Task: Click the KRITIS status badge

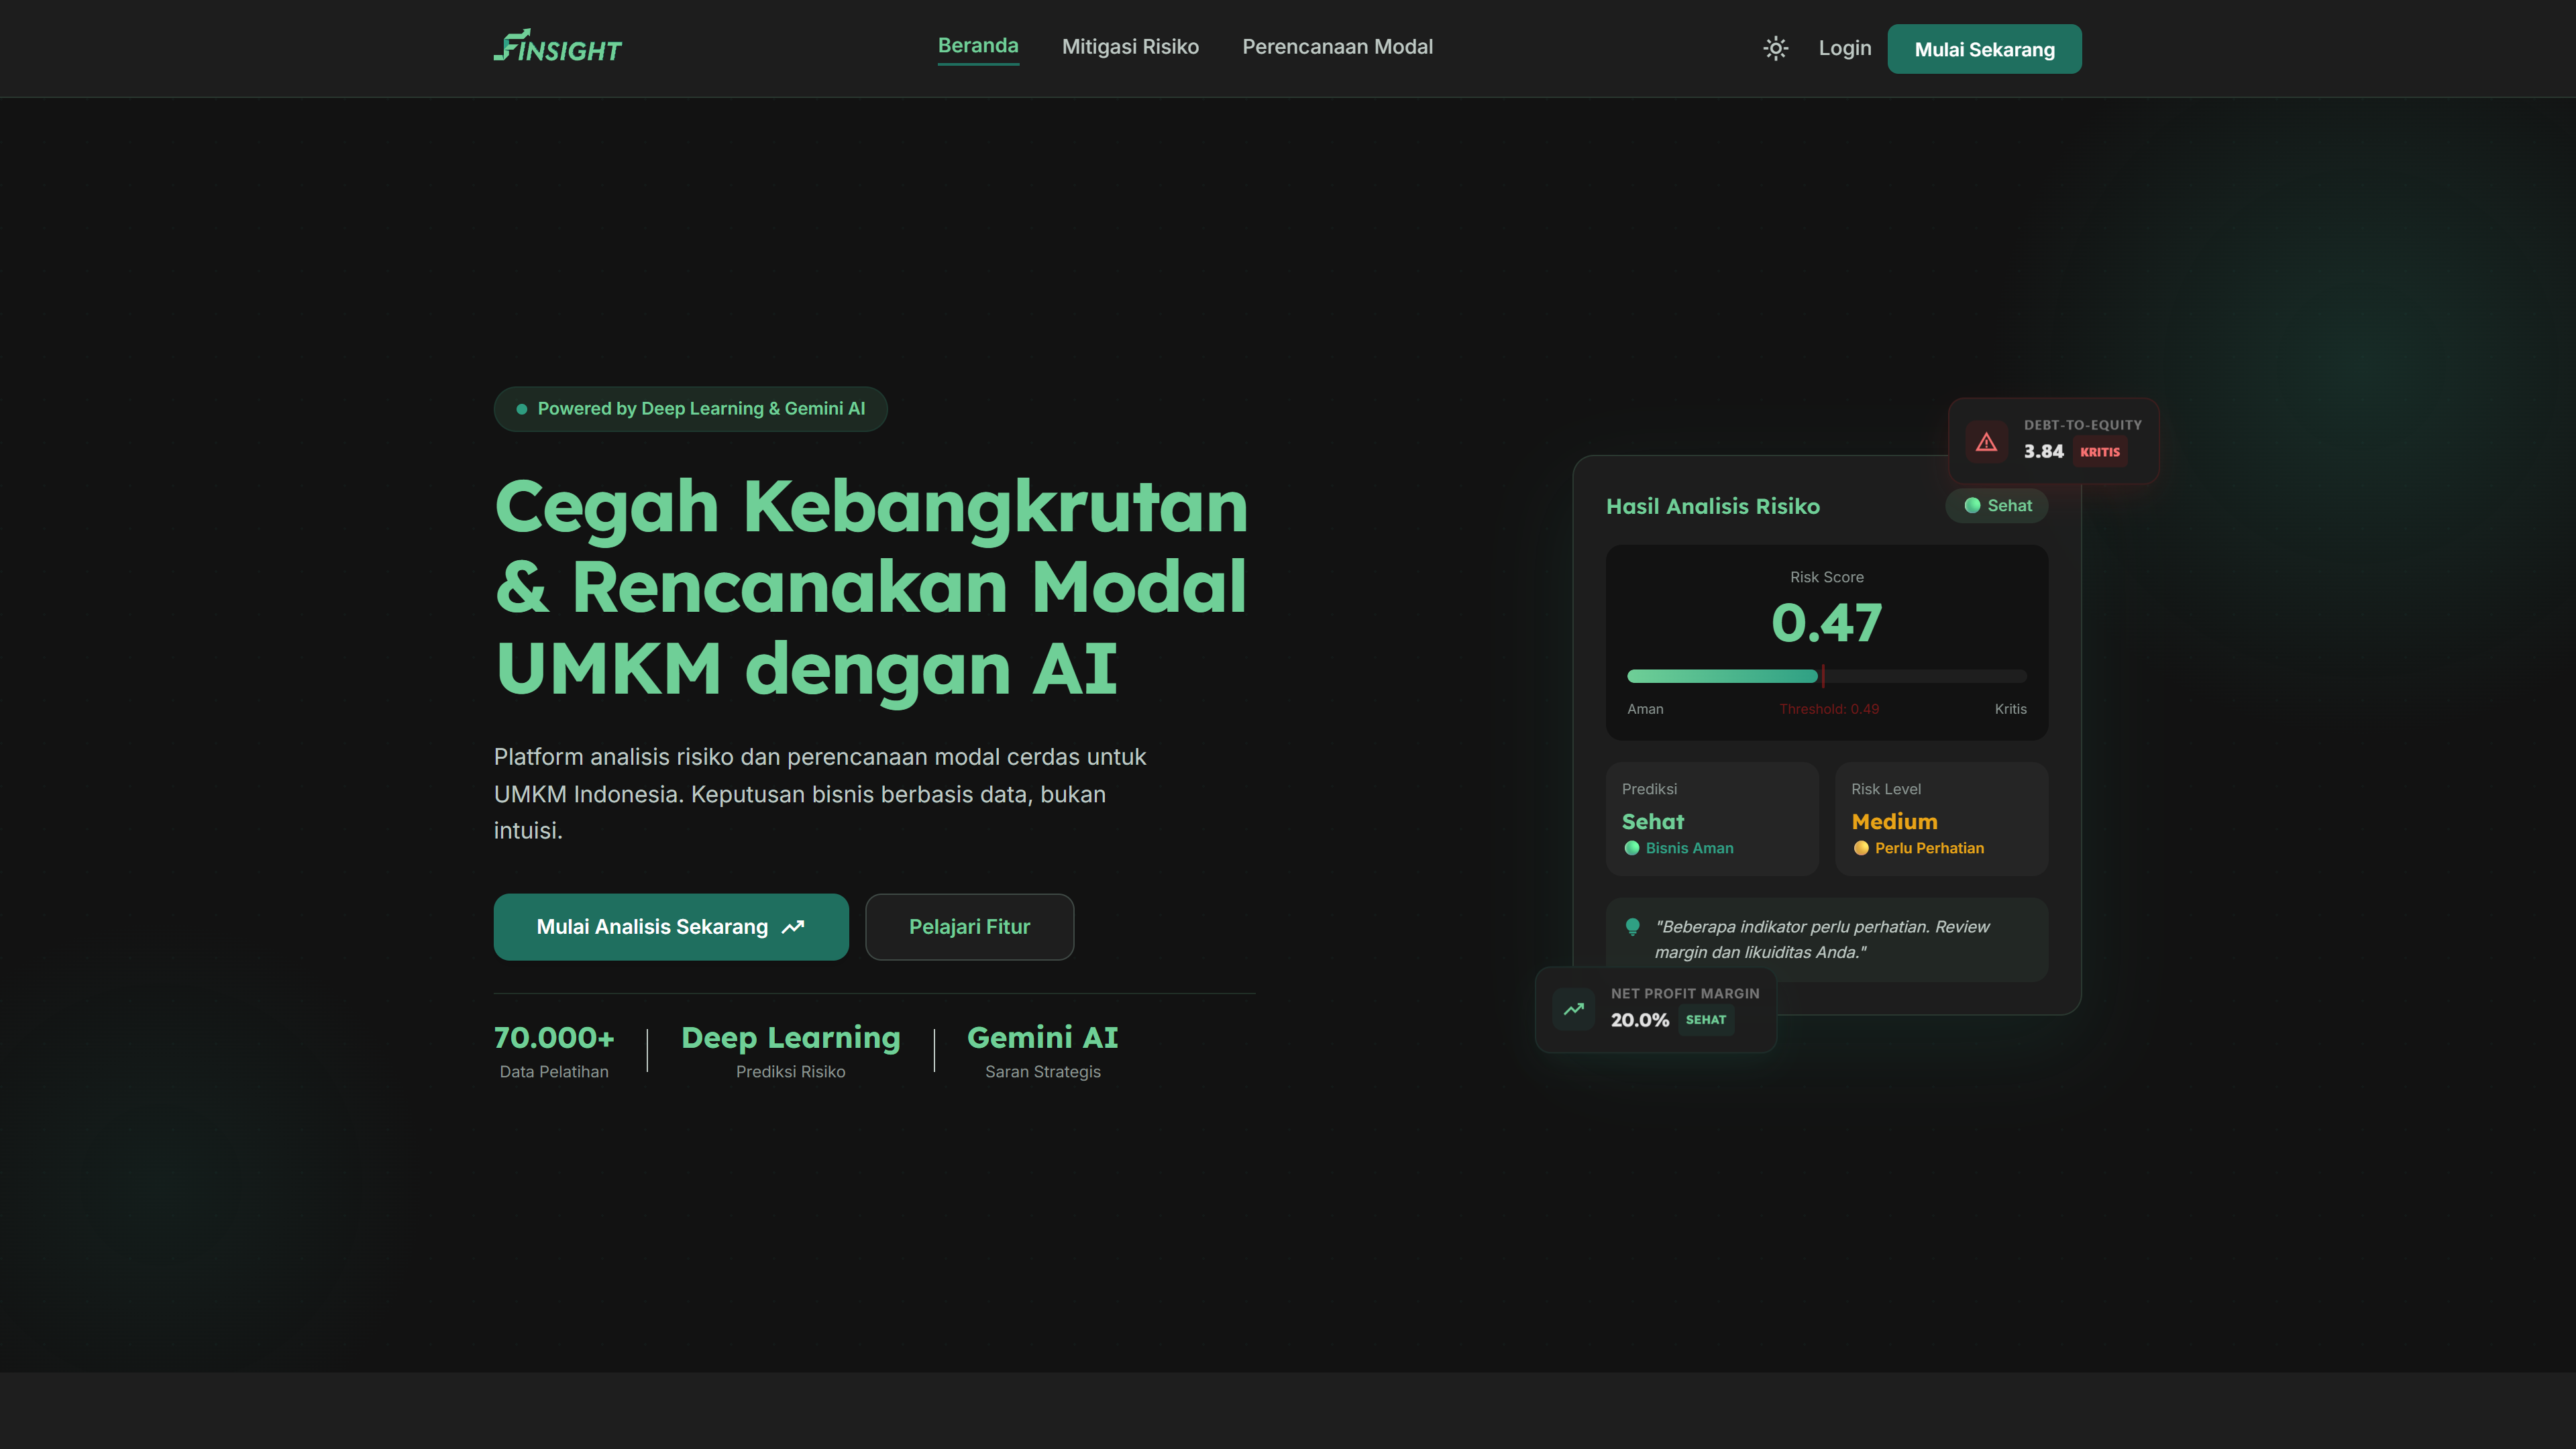Action: 2099,452
